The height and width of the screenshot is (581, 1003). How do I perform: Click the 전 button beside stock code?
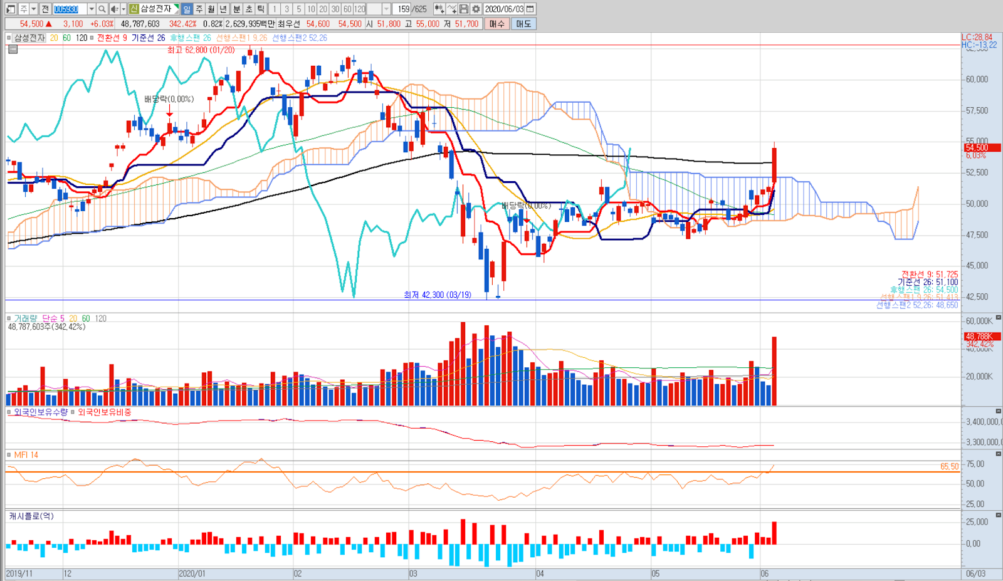click(x=45, y=9)
